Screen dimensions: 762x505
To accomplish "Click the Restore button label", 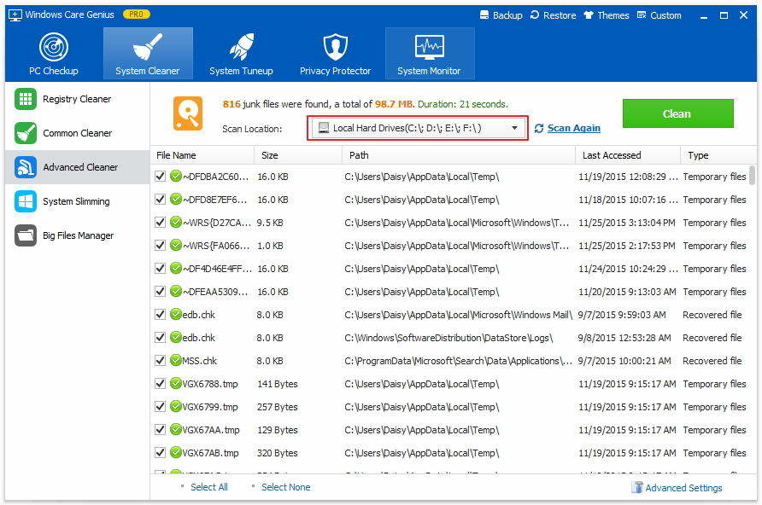I will pyautogui.click(x=560, y=15).
